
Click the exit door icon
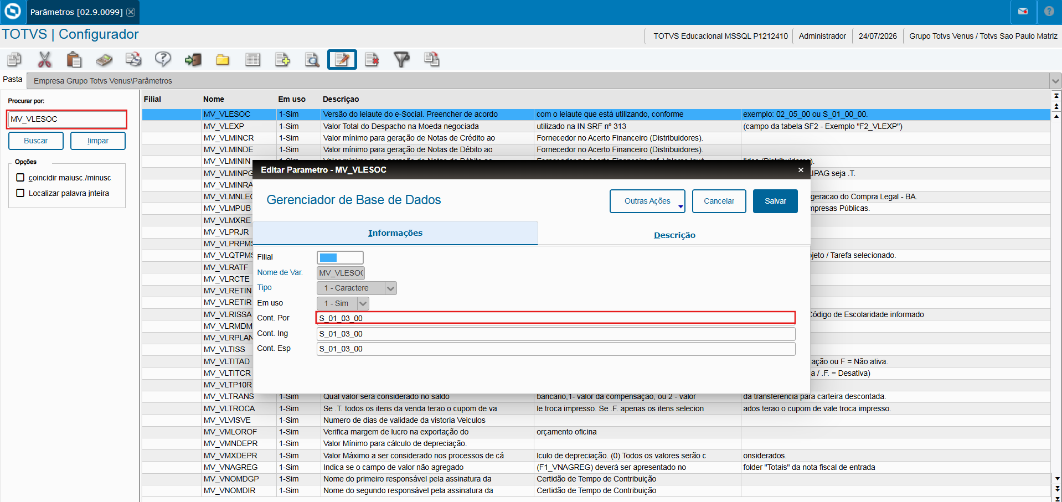tap(193, 59)
